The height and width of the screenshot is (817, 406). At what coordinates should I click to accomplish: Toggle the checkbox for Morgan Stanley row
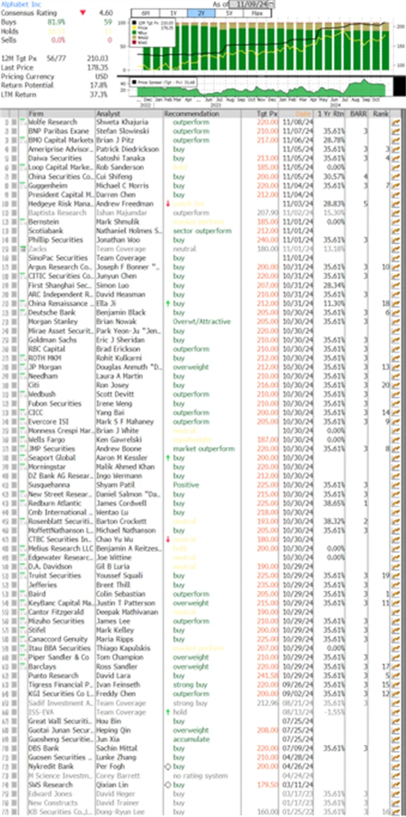15,322
